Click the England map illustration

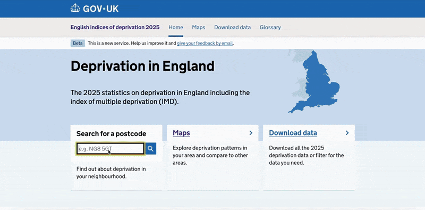coord(314,81)
